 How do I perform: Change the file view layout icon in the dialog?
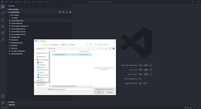tap(104, 48)
